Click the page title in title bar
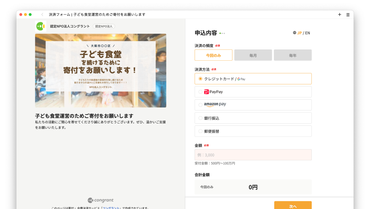370x209 pixels. 97,14
